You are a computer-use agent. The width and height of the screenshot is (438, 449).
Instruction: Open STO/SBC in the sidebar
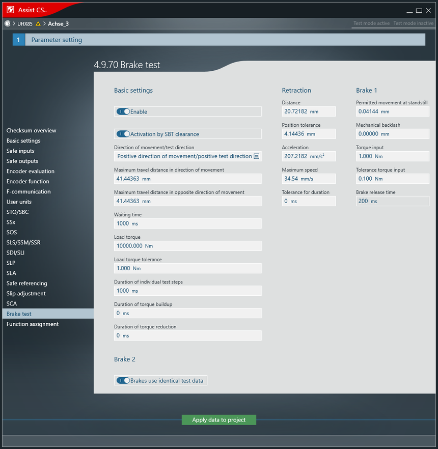(17, 212)
